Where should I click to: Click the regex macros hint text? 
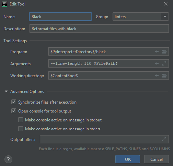click(104, 149)
